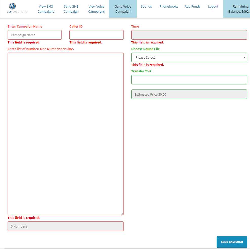Select the Time input field
The height and width of the screenshot is (249, 250).
[x=189, y=35]
